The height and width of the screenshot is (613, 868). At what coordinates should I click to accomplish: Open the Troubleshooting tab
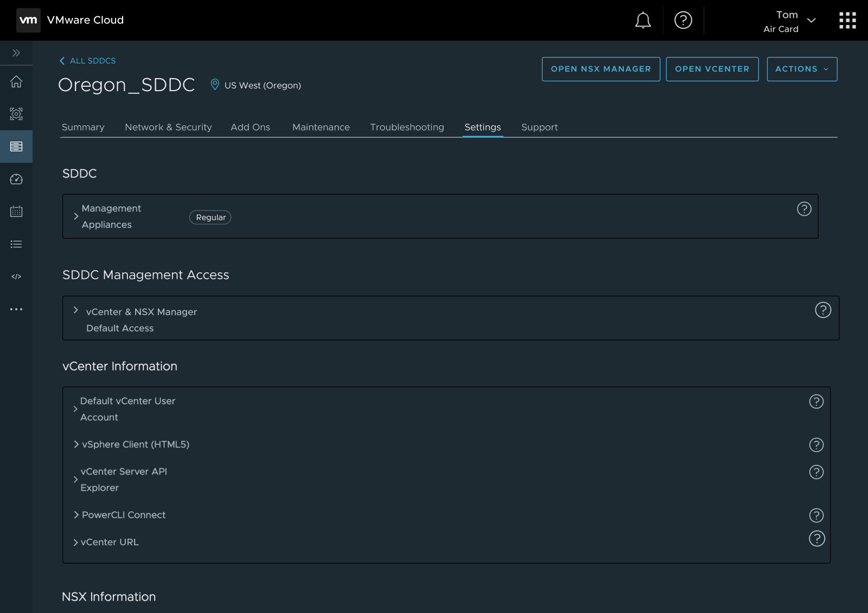(x=407, y=127)
